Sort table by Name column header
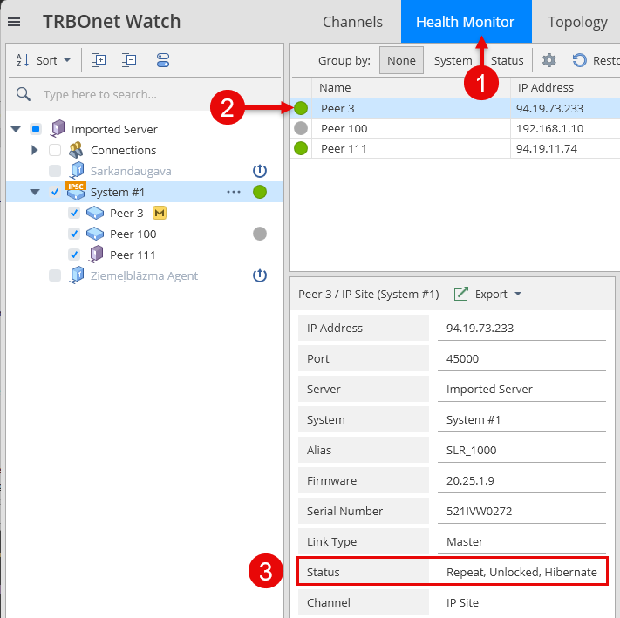Viewport: 620px width, 618px height. point(411,88)
